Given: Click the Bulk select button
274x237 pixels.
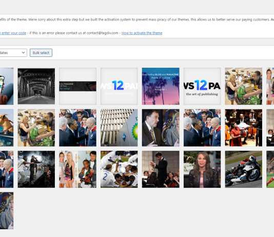Looking at the screenshot, I should pos(41,53).
